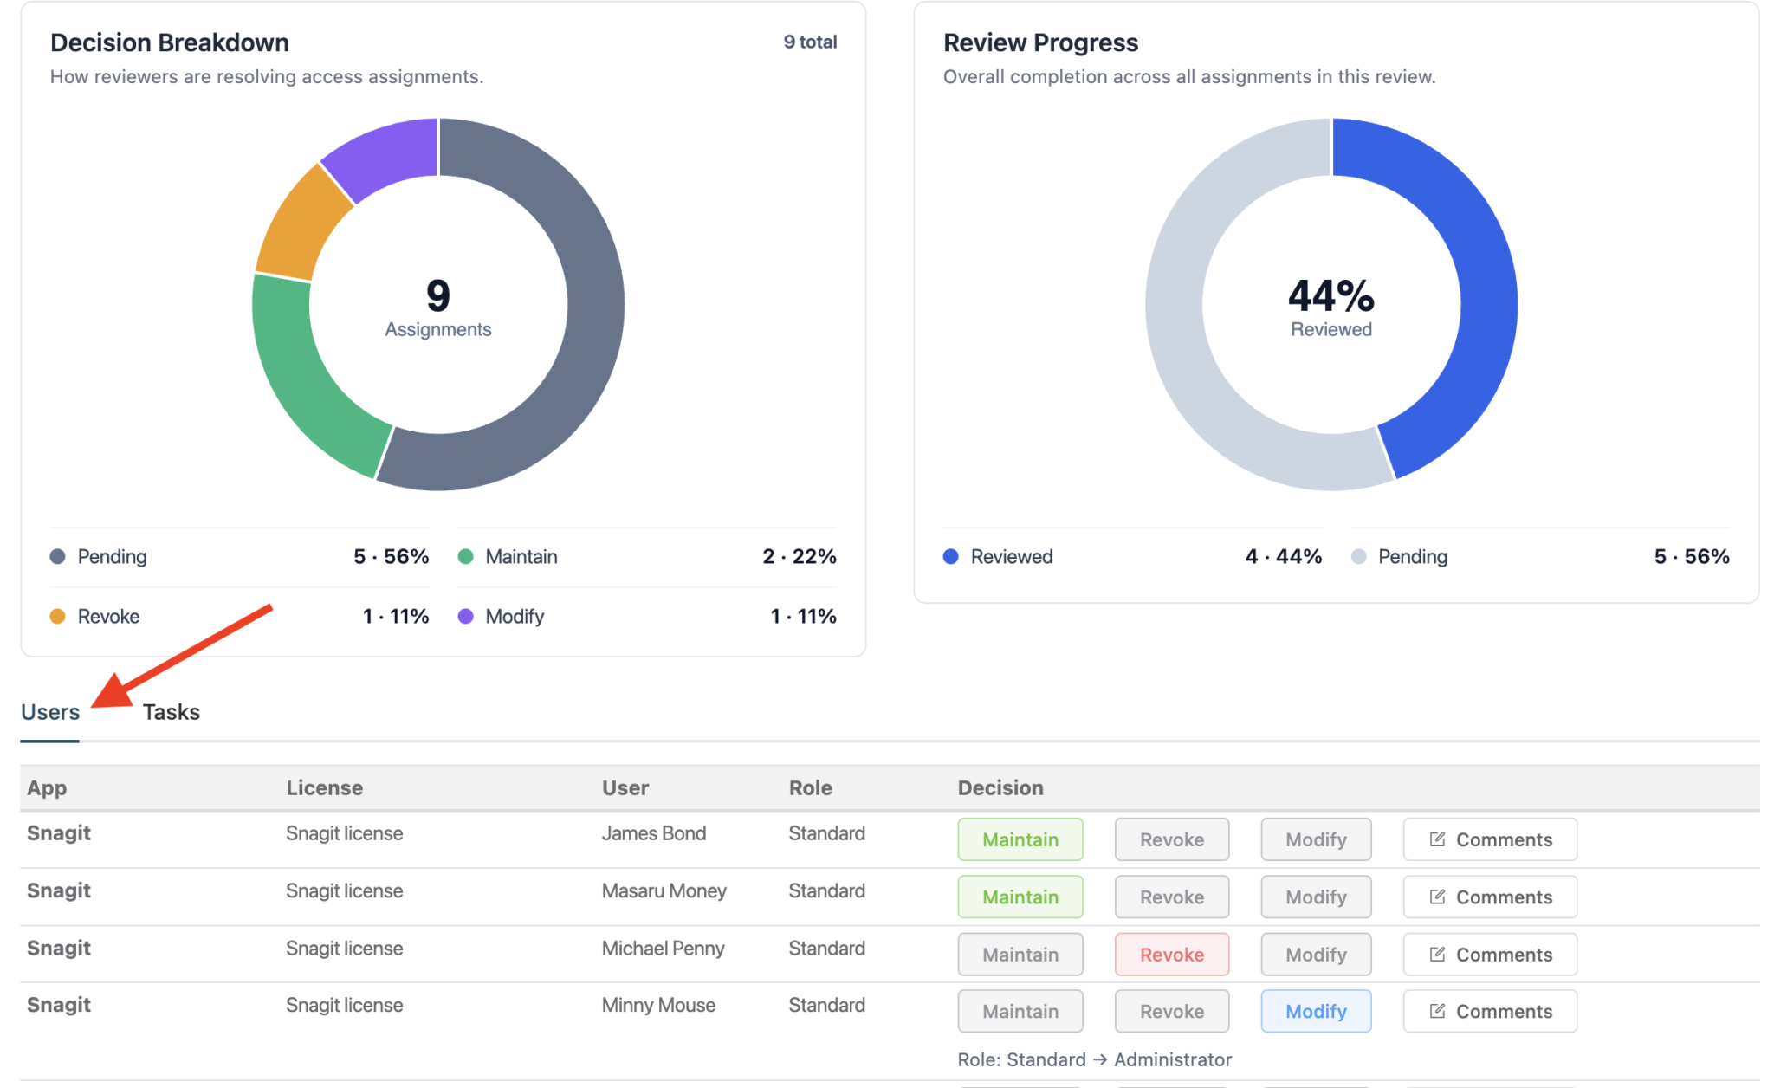Click the Decision column header
The width and height of the screenshot is (1774, 1088).
point(1000,787)
